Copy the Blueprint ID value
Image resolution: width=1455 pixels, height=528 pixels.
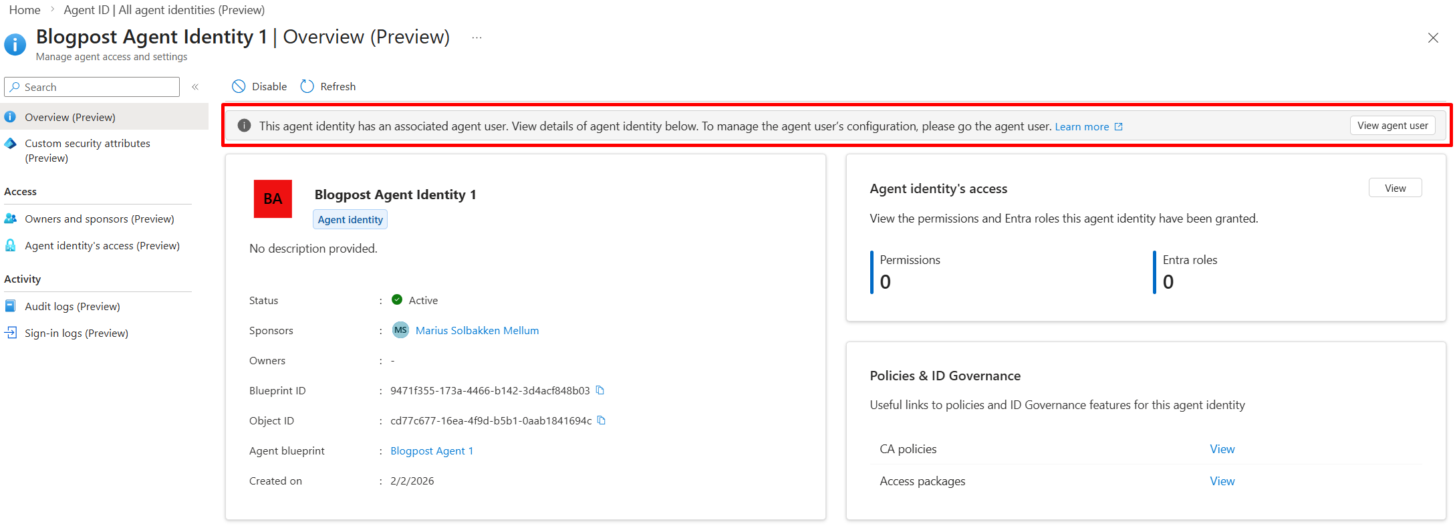600,390
